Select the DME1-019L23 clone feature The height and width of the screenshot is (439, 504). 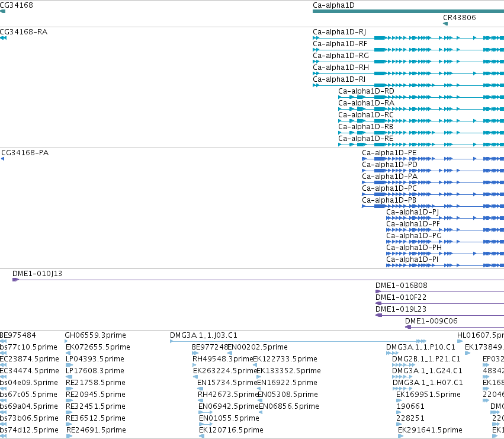[439, 315]
